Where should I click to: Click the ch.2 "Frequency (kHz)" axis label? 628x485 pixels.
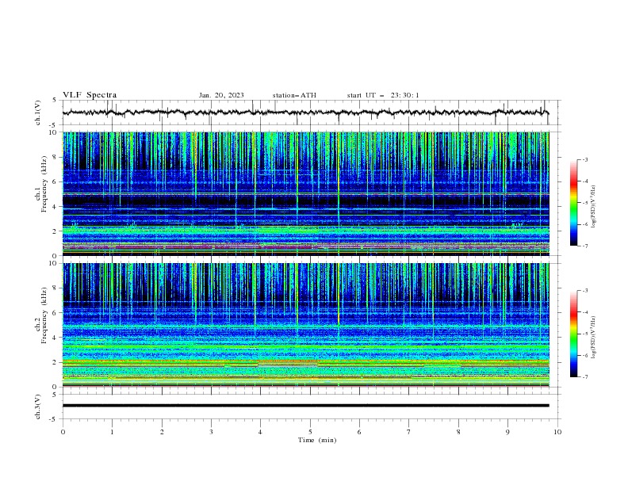(x=44, y=315)
